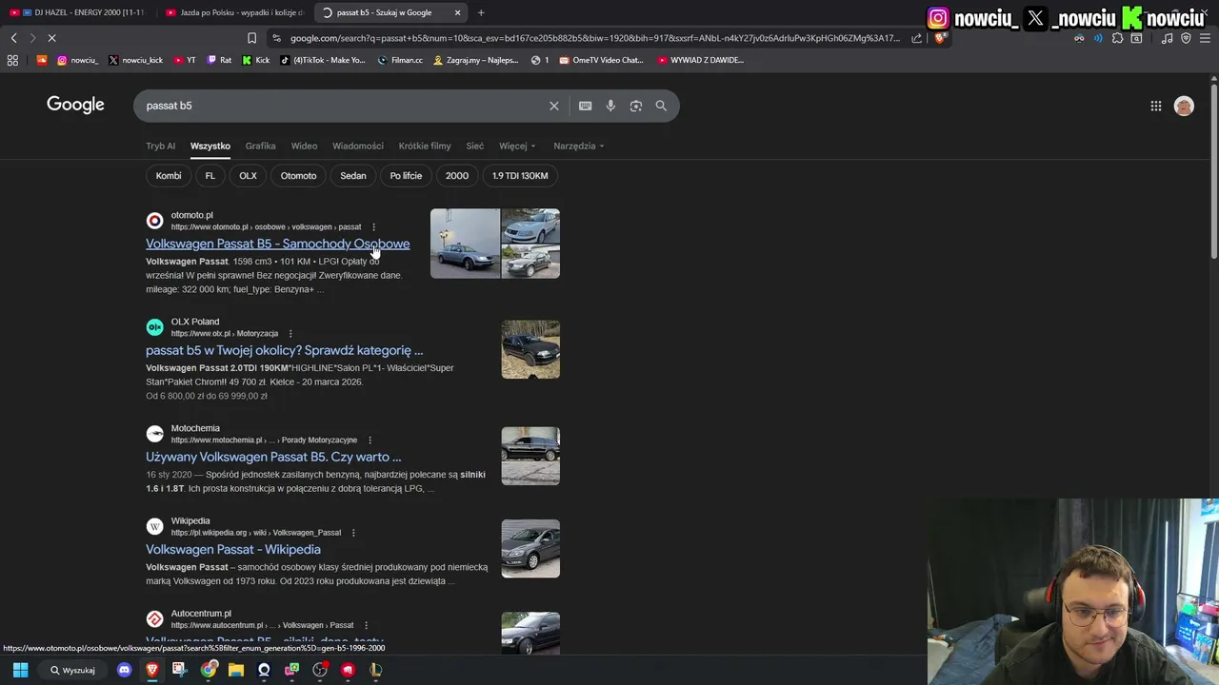
Task: Open File Explorer from the taskbar
Action: [236, 670]
